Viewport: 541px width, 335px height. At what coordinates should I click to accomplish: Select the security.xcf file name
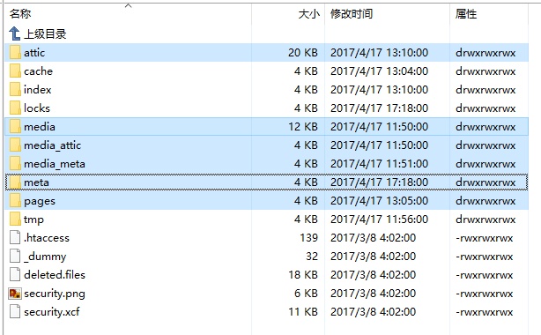pos(51,312)
